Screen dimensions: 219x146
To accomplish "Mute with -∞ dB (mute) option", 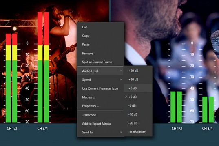I will click(138, 132).
